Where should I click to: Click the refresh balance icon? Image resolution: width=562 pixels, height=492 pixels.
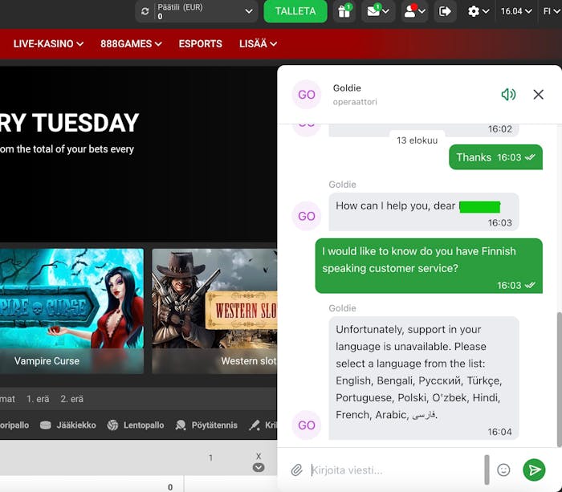tap(145, 11)
